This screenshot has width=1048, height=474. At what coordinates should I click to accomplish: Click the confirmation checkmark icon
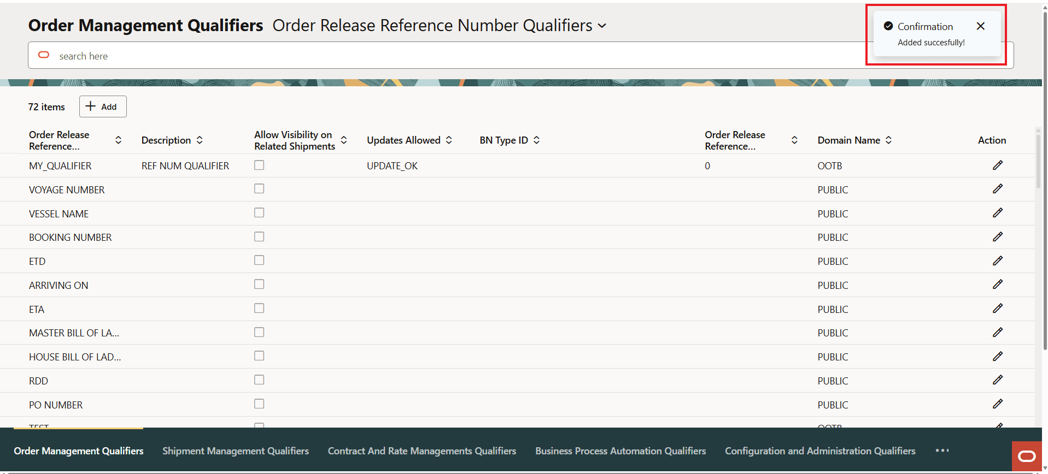point(888,26)
